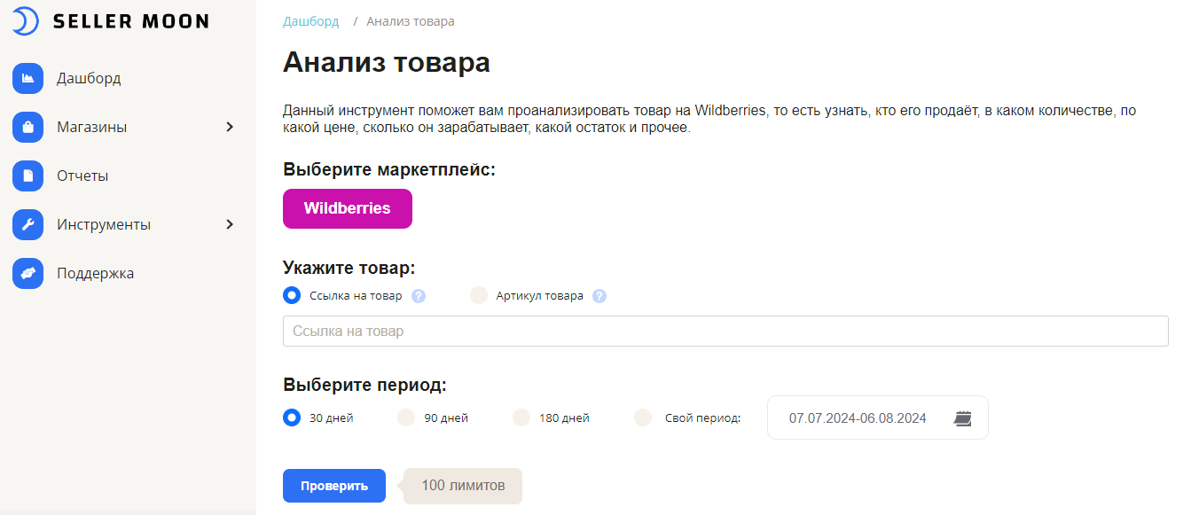Screen dimensions: 1191x515
Task: Click the Анализ товара page heading
Action: [x=387, y=63]
